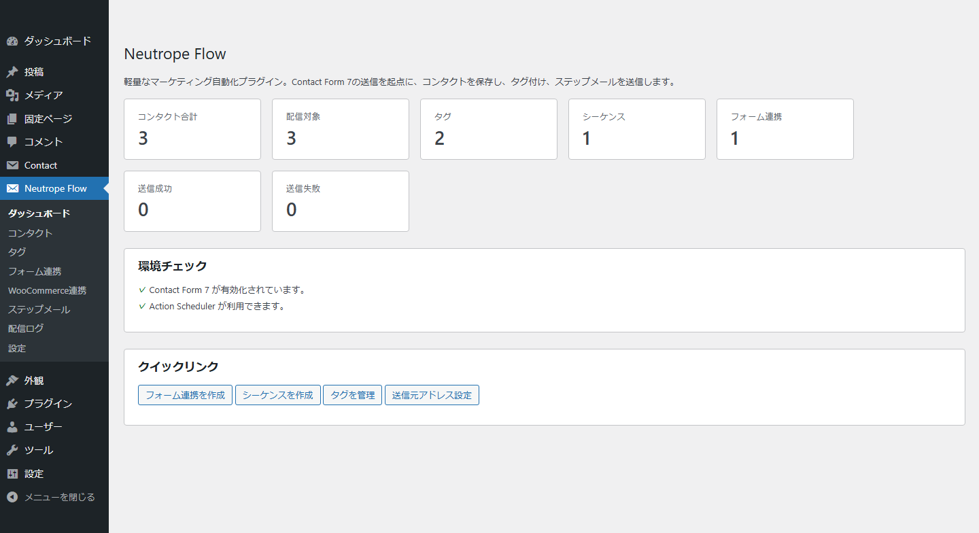Click the シーケンス stat card
Viewport: 979px width, 533px height.
[637, 129]
